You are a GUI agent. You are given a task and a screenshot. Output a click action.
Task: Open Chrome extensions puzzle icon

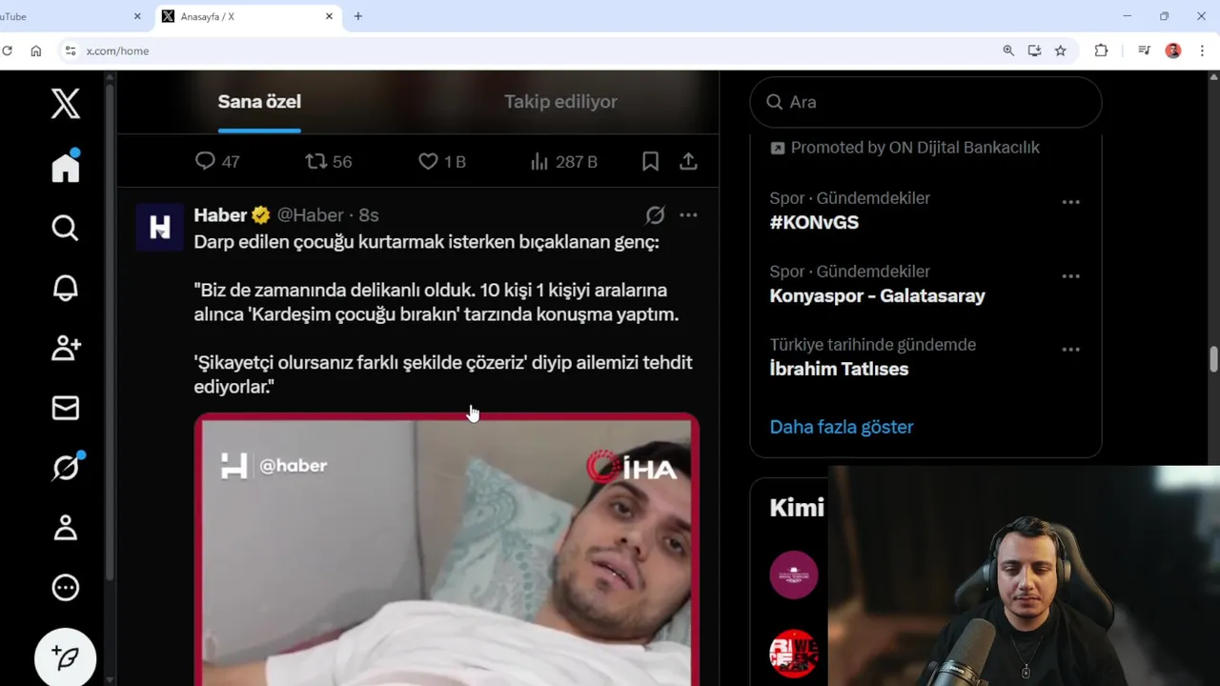tap(1101, 50)
